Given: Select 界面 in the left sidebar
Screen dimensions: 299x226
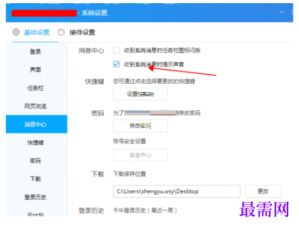Looking at the screenshot, I should [x=36, y=70].
